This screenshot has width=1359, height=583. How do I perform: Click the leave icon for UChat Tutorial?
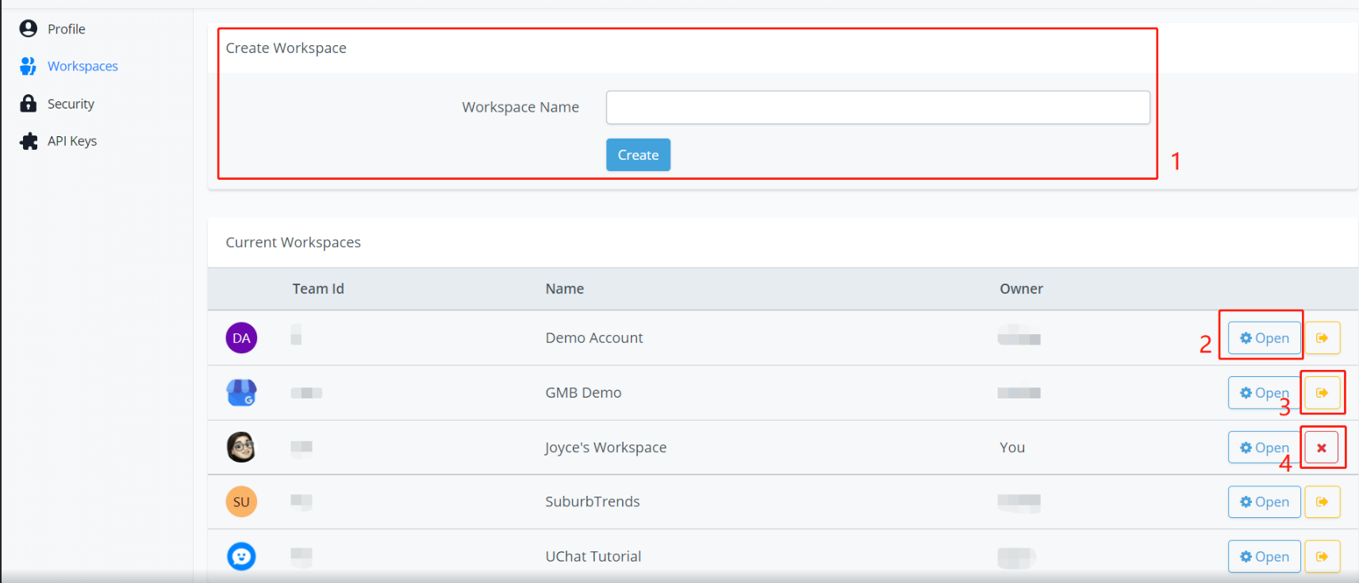[x=1322, y=557]
